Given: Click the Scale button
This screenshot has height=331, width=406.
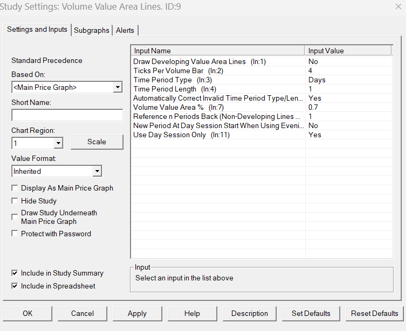Looking at the screenshot, I should coord(97,142).
